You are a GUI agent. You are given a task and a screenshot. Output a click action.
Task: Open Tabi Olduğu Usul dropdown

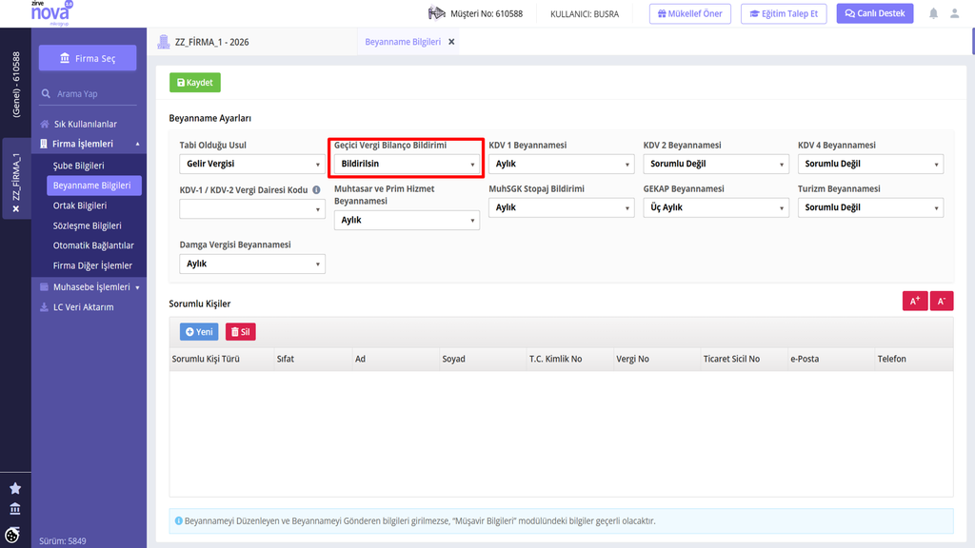click(251, 164)
